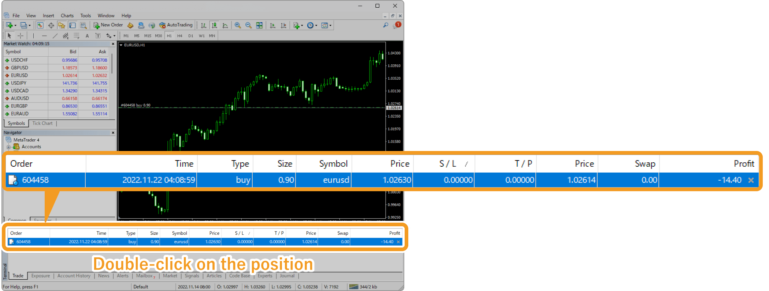Select the Horizontal Line drawing tool
Image resolution: width=769 pixels, height=291 pixels.
(x=44, y=35)
